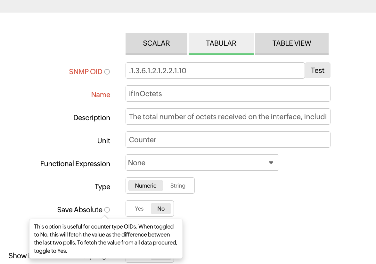Click the Save Absolute tooltip text
The image size is (376, 264).
[x=106, y=238]
